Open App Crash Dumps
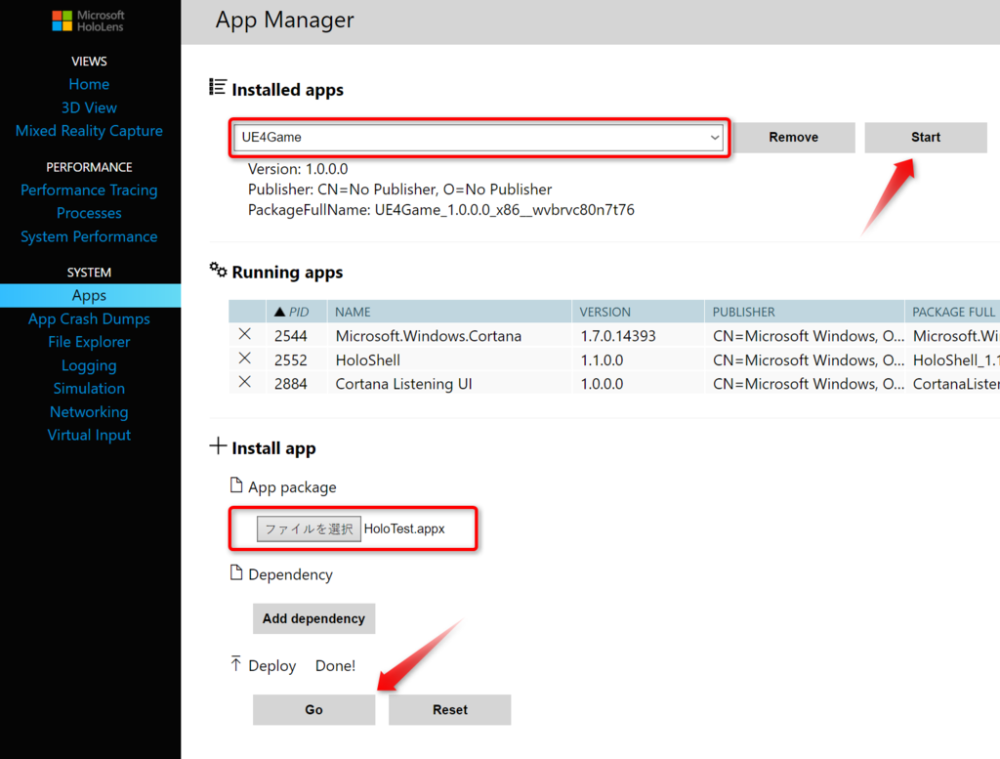The height and width of the screenshot is (759, 1000). tap(89, 318)
